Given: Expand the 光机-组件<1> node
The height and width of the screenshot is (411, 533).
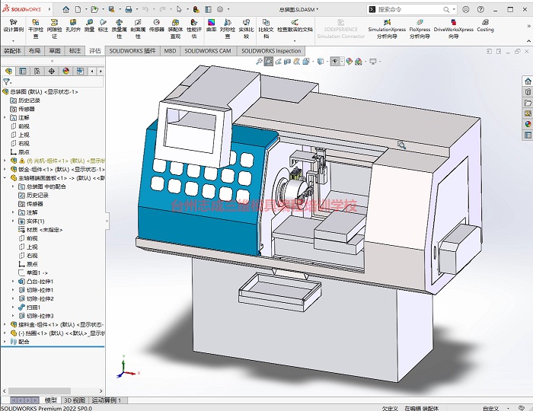Looking at the screenshot, I should point(5,161).
